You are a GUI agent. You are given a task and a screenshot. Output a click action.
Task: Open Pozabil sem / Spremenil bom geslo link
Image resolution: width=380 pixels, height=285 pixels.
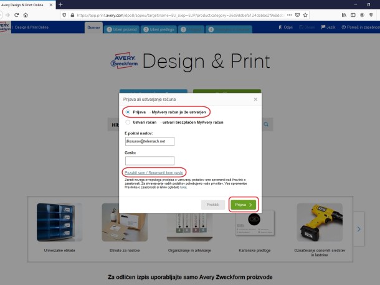154,172
